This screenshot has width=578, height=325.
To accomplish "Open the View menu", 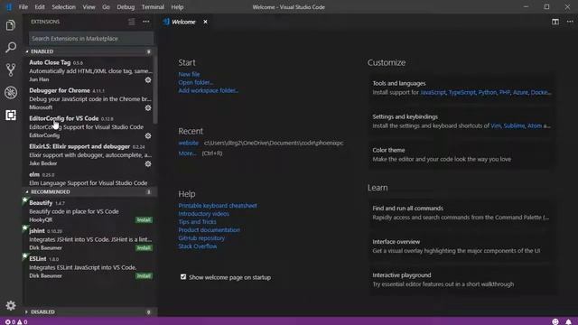I will (x=89, y=7).
